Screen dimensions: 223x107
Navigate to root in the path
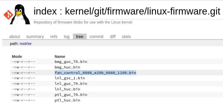23,44
